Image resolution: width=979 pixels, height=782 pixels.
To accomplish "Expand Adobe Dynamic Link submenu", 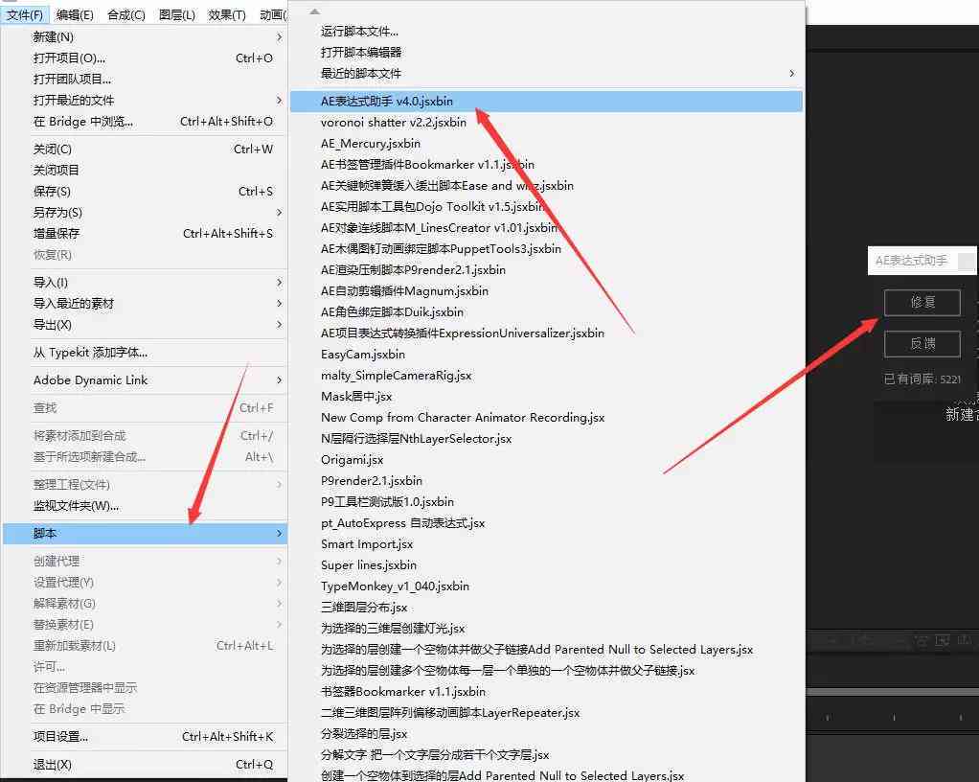I will coord(145,379).
